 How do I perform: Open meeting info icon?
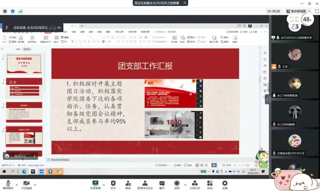[x=5, y=11]
